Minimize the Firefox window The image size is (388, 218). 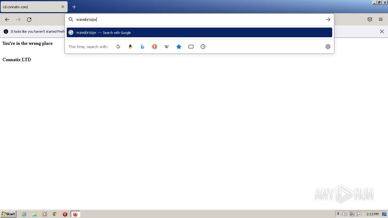click(374, 2)
